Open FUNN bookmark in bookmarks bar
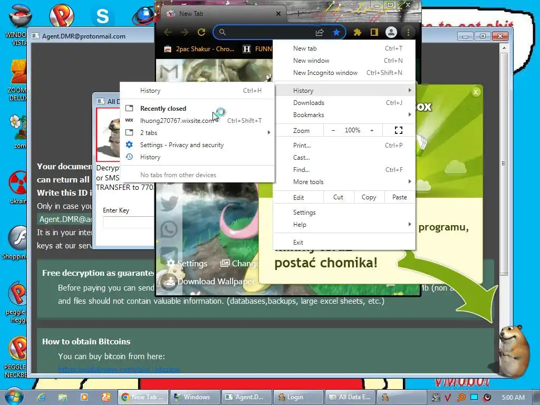Viewport: 540px width, 405px height. coord(257,49)
